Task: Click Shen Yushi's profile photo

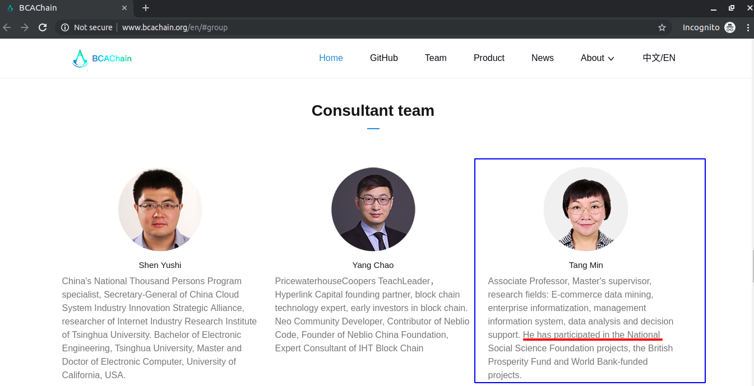Action: 160,209
